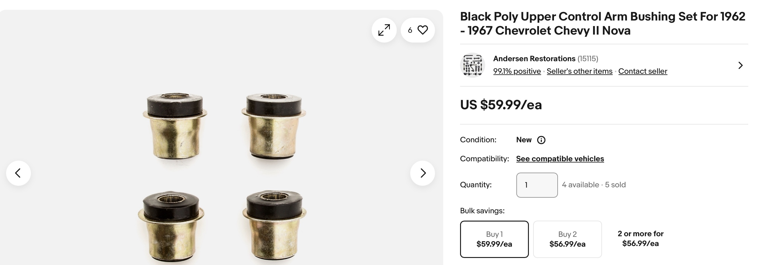This screenshot has height=265, width=758.
Task: Open Condition info icon next to New
Action: (541, 140)
